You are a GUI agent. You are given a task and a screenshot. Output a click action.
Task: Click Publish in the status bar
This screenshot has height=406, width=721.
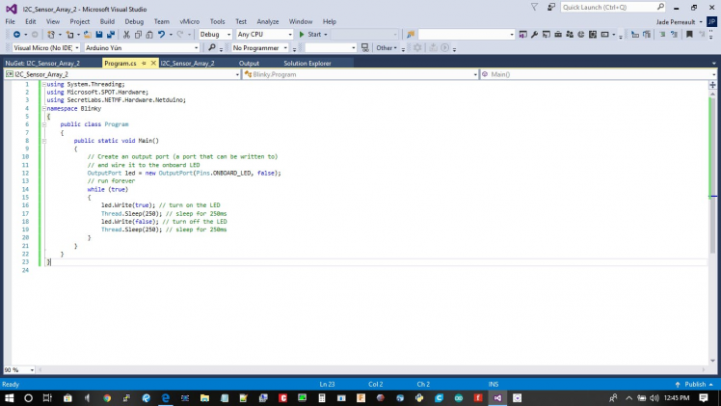point(694,384)
